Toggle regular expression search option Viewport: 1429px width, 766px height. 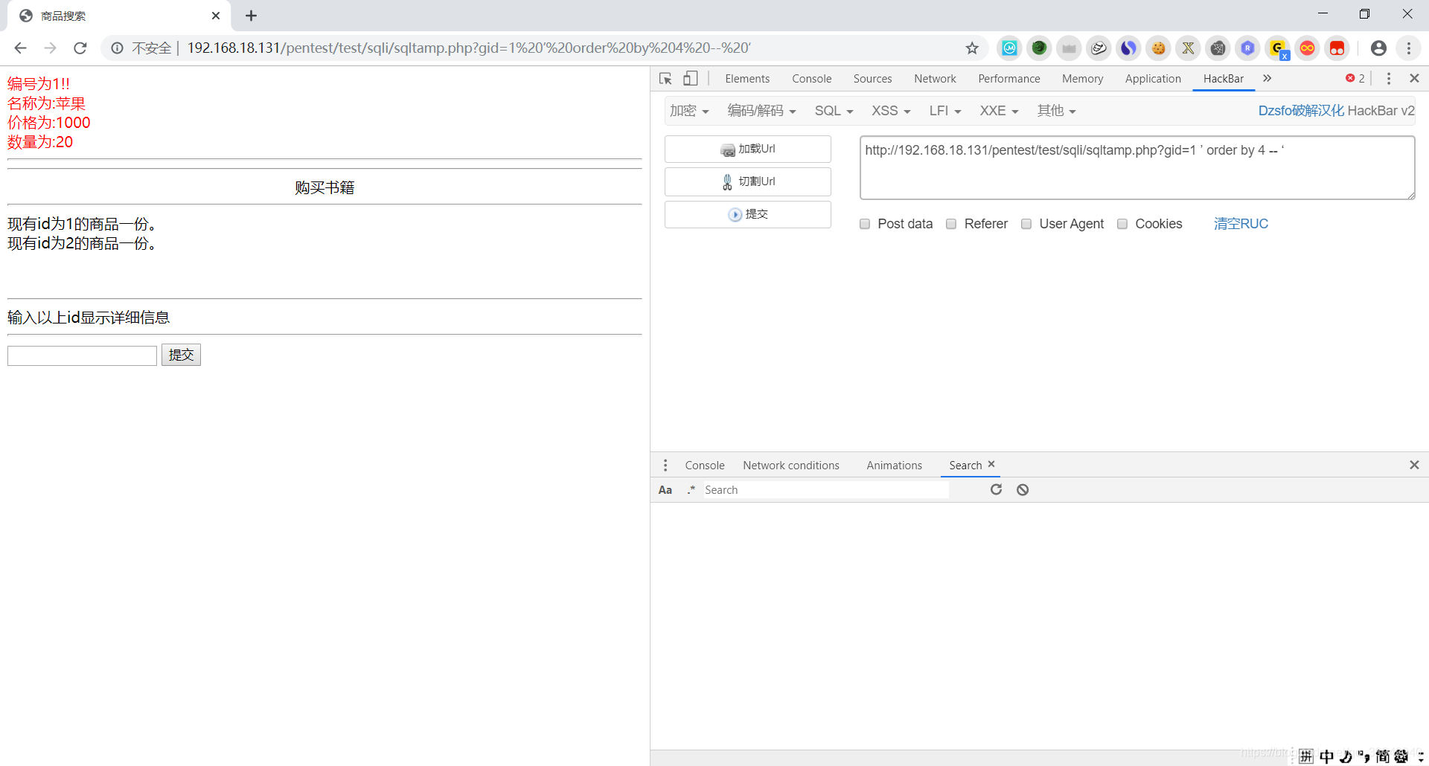click(691, 489)
